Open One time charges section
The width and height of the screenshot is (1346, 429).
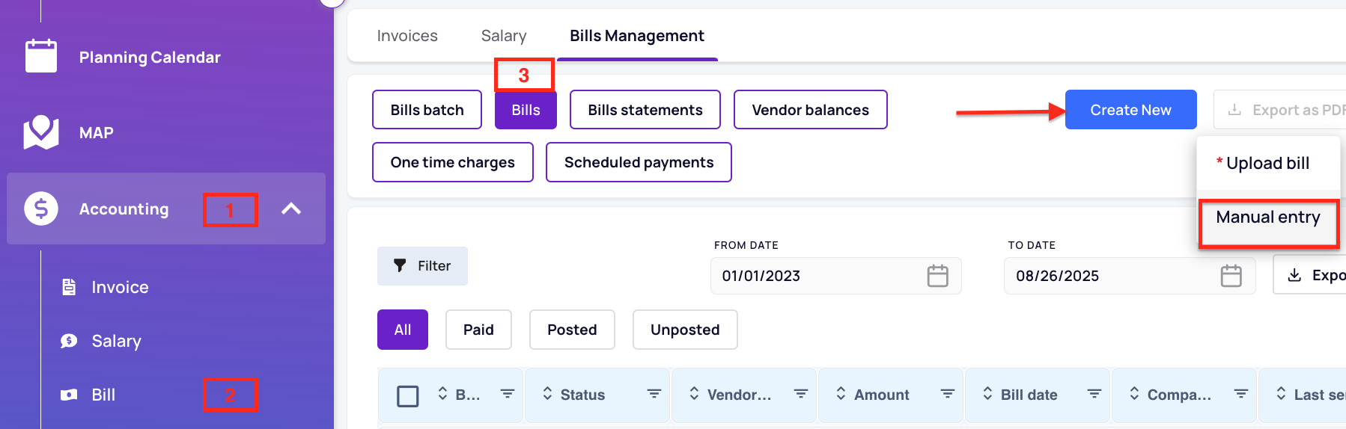pyautogui.click(x=453, y=162)
